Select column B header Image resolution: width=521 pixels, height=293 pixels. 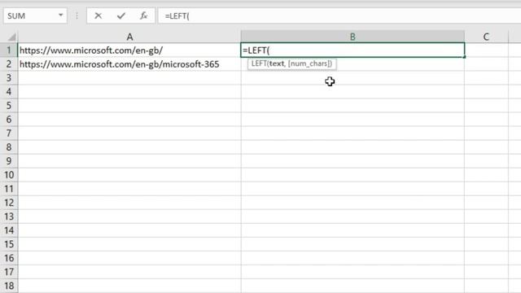coord(352,37)
